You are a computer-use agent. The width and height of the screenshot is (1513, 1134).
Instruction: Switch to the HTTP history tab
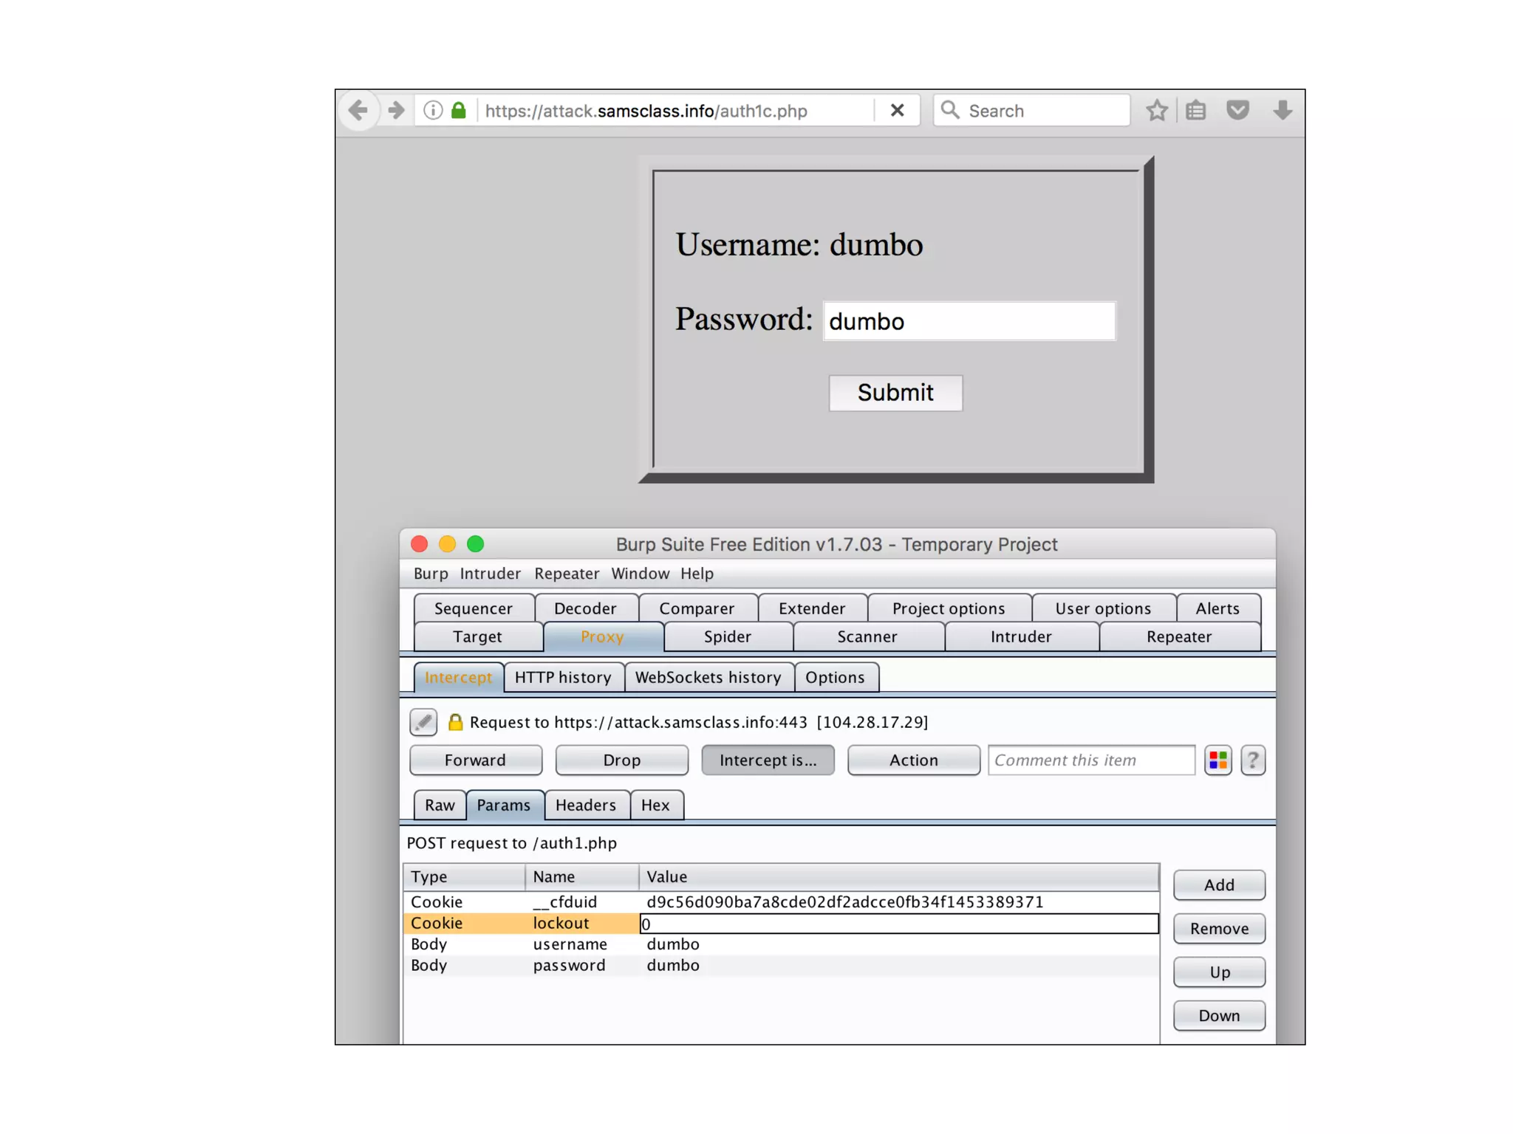pyautogui.click(x=563, y=677)
